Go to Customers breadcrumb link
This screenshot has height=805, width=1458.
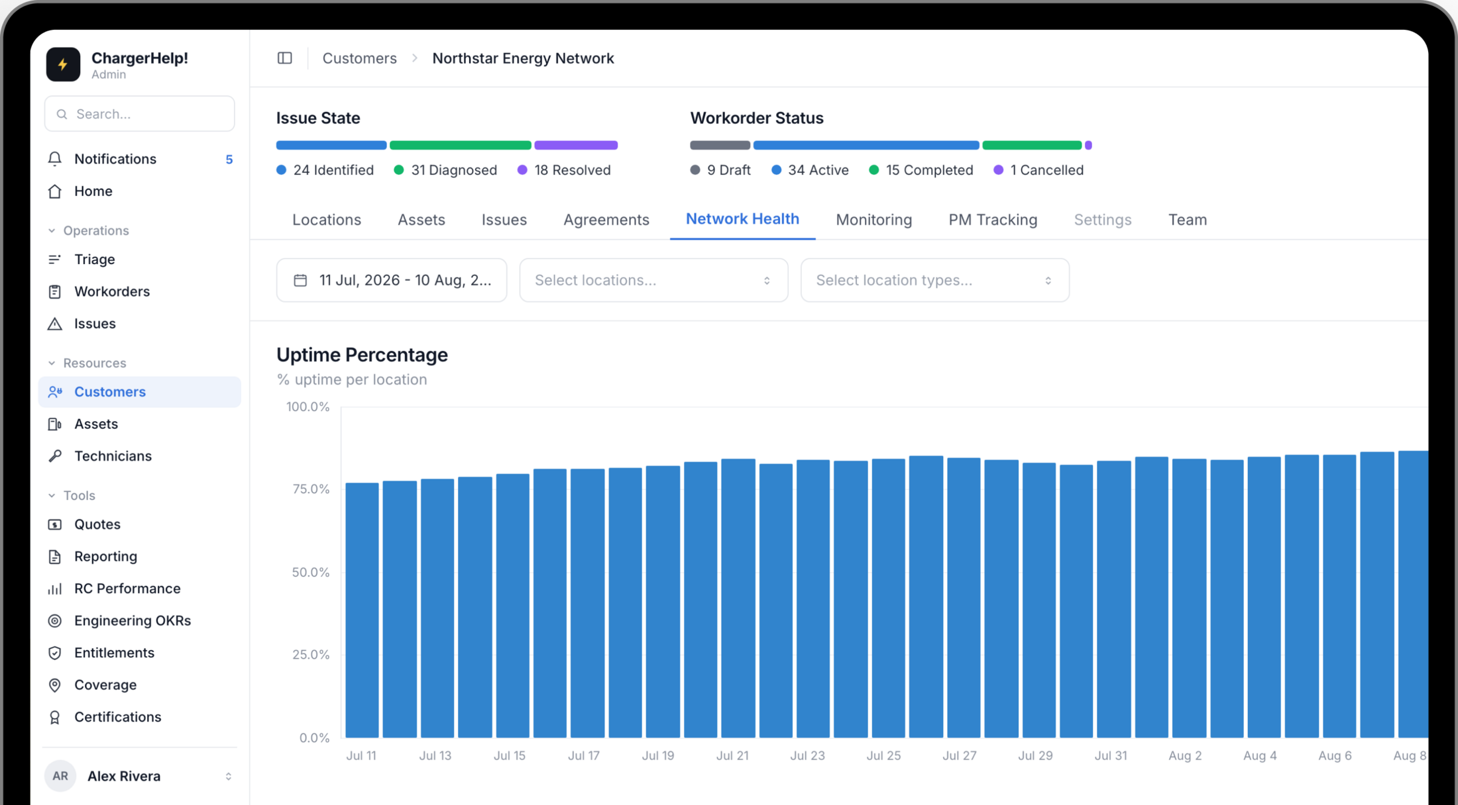coord(360,58)
